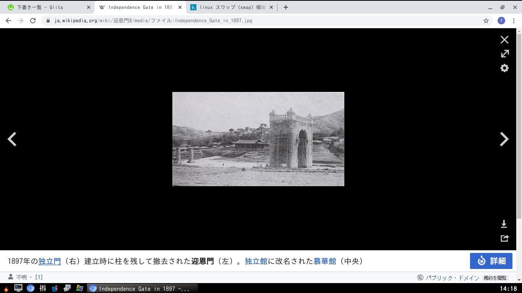
Task: Select the URL in the address bar
Action: [x=153, y=21]
